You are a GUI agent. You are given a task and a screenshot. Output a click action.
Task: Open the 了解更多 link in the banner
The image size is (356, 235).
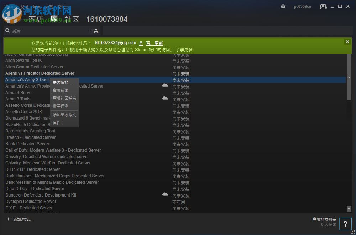click(x=184, y=49)
